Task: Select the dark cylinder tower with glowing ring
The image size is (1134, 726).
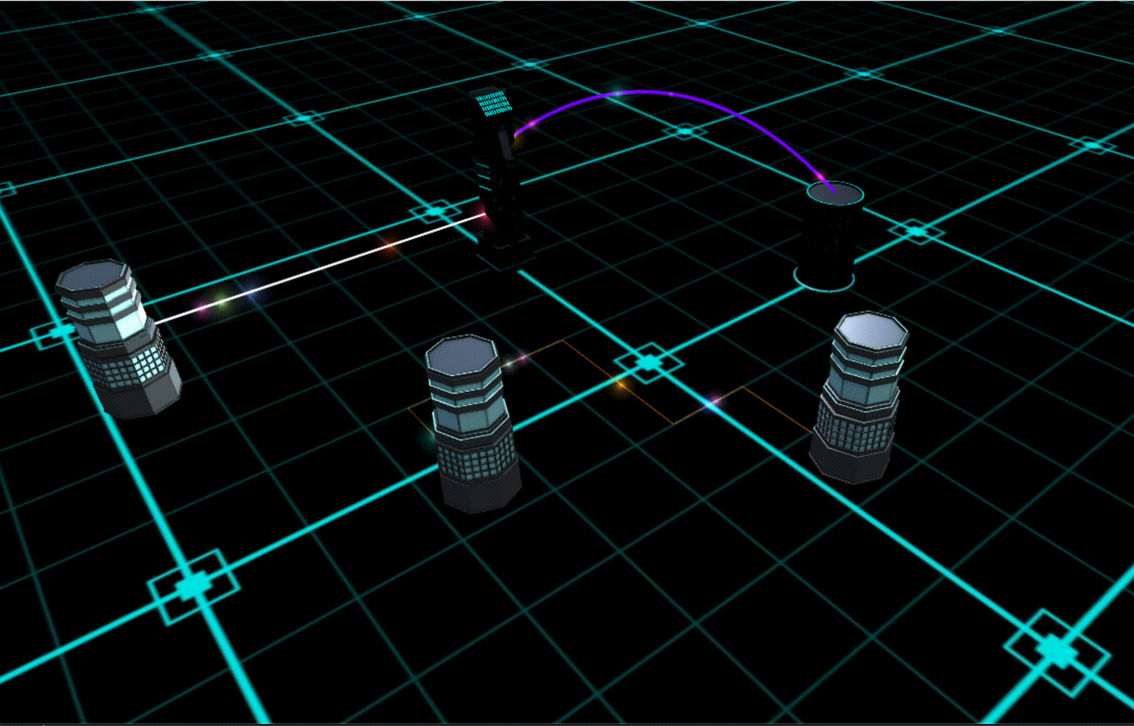Action: (830, 236)
